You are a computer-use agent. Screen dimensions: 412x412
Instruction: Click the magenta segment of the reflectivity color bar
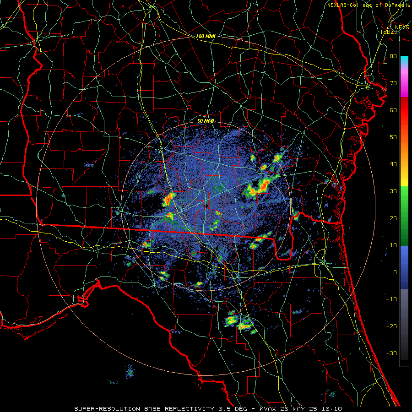(x=404, y=84)
